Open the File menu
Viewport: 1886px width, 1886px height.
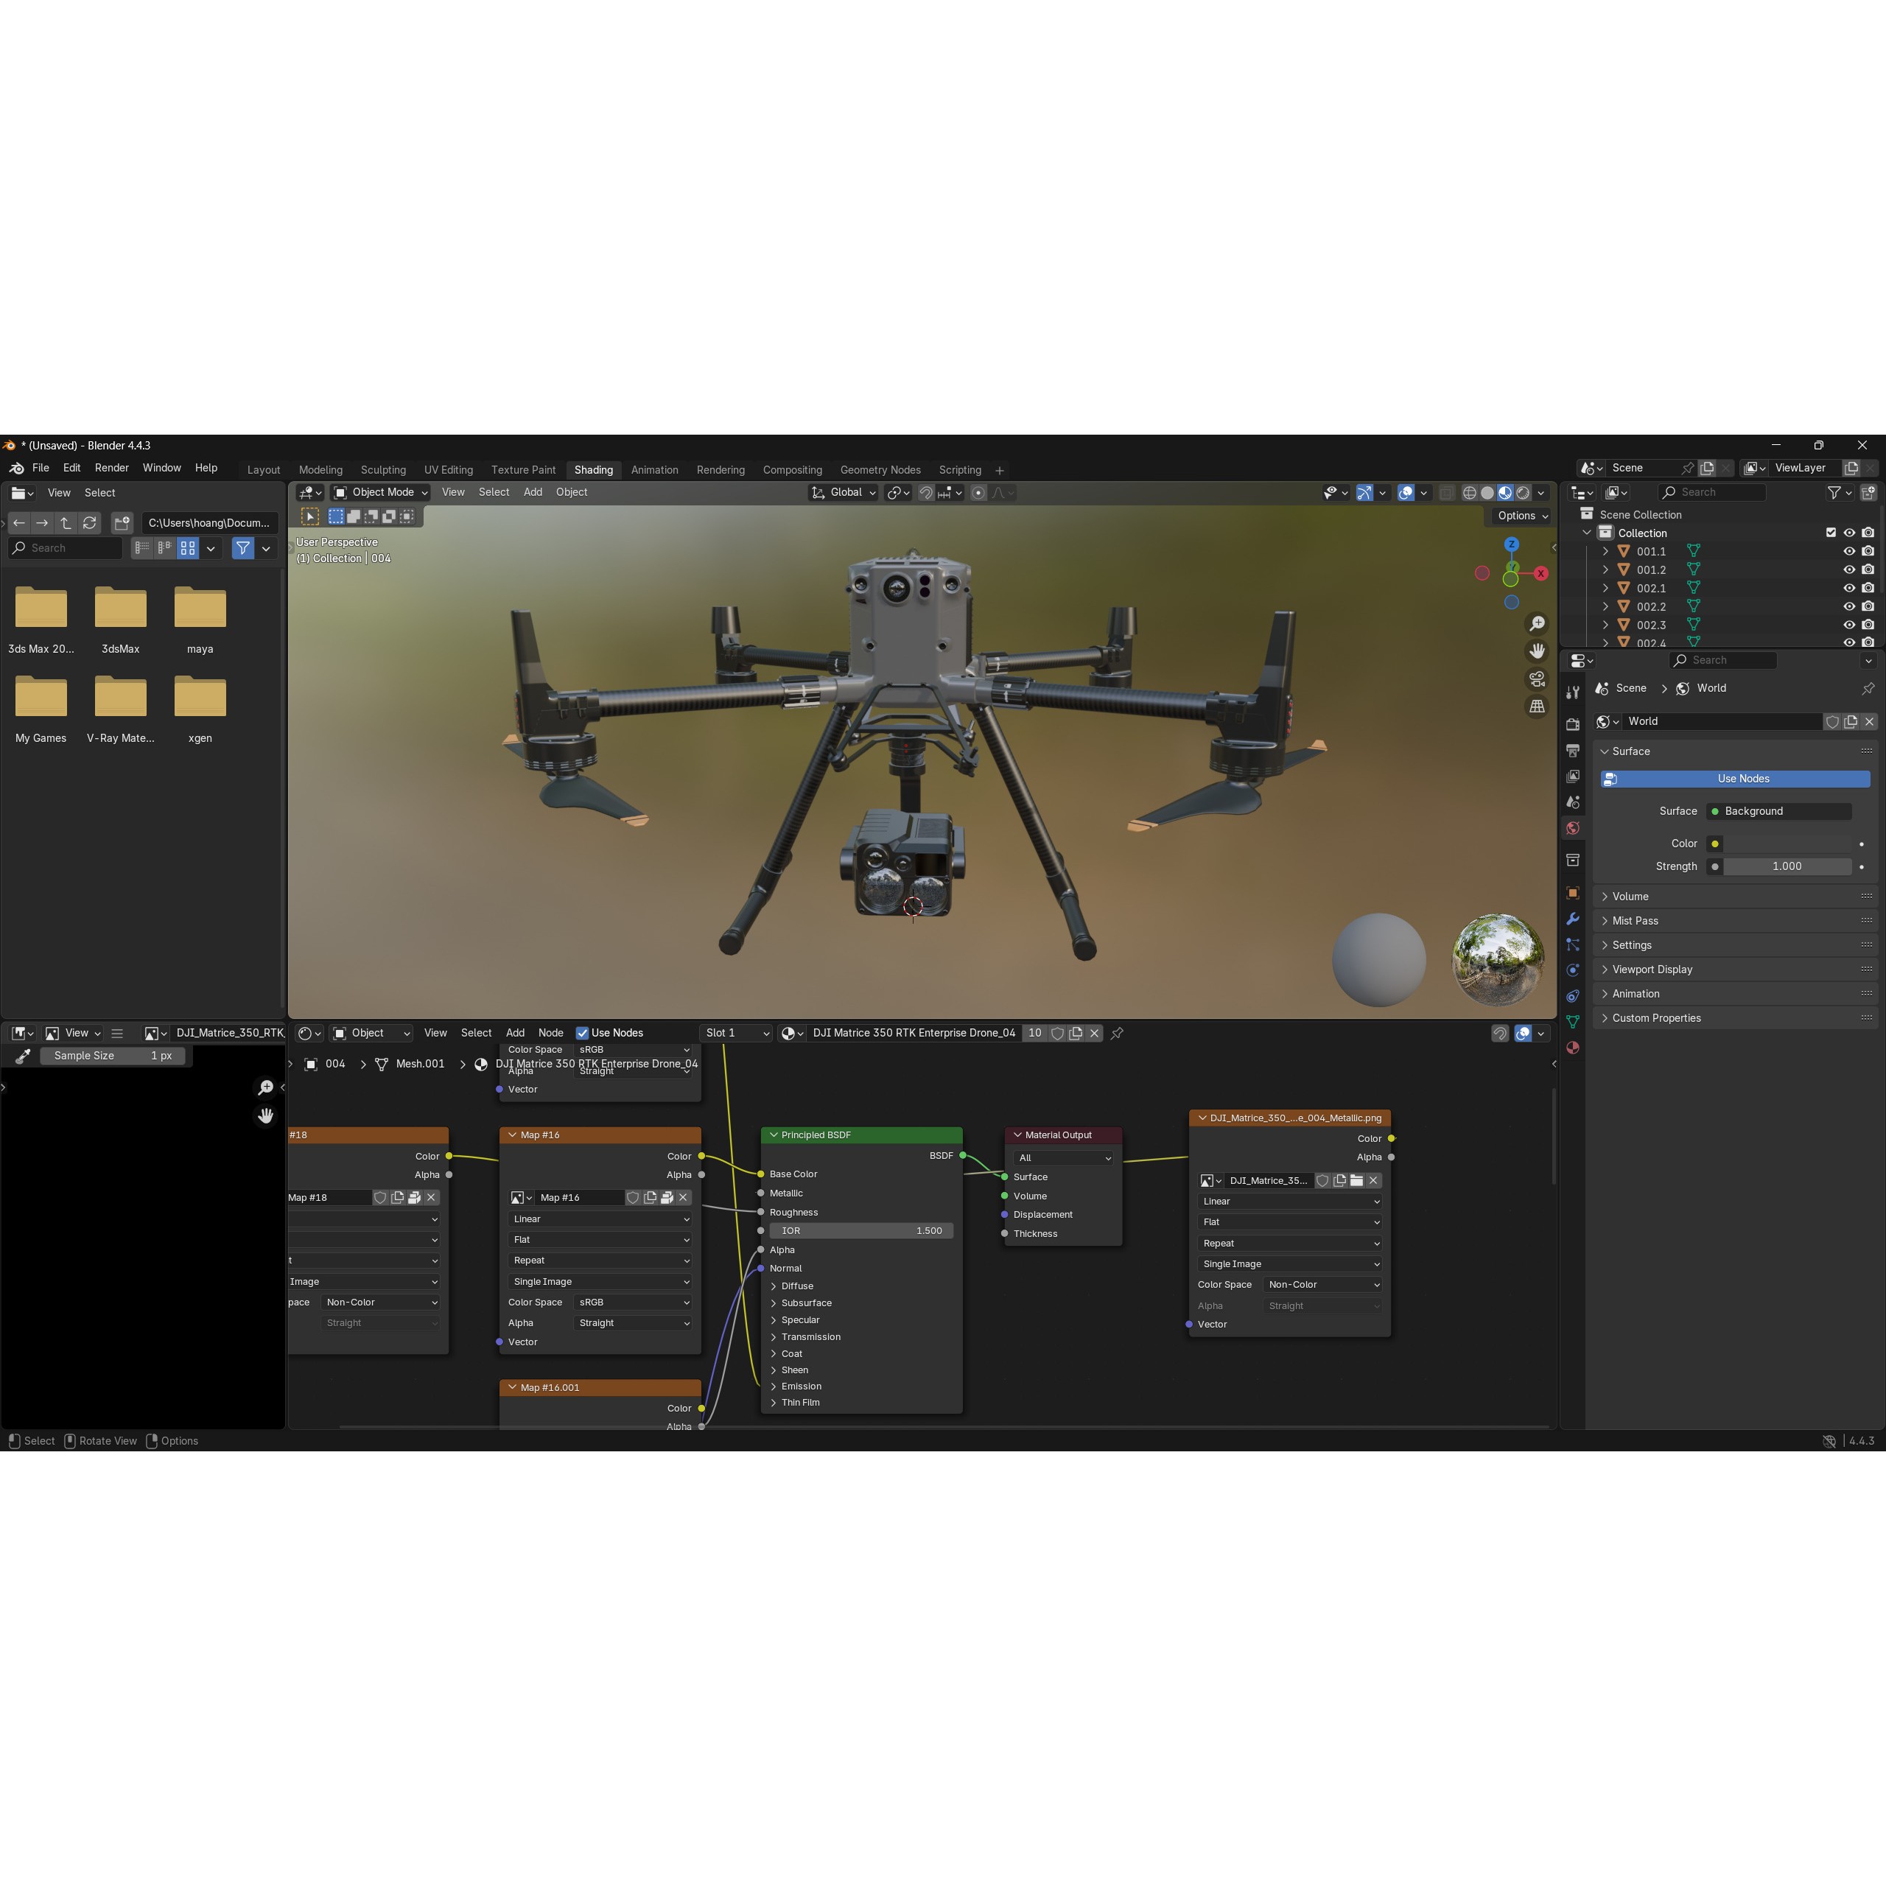tap(41, 468)
